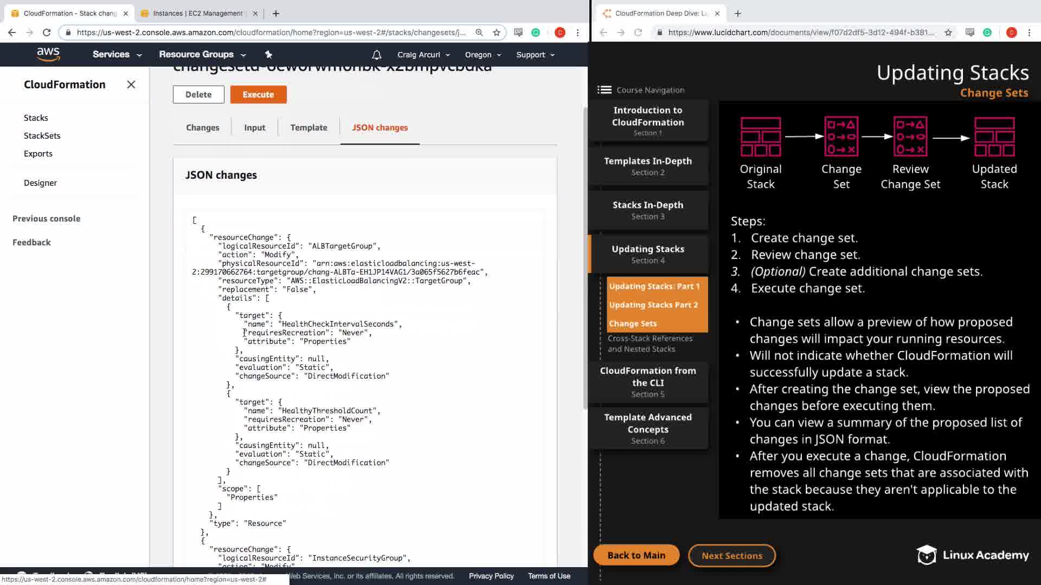Click the zoom magnifier icon in address bar
The image size is (1041, 585).
(479, 32)
